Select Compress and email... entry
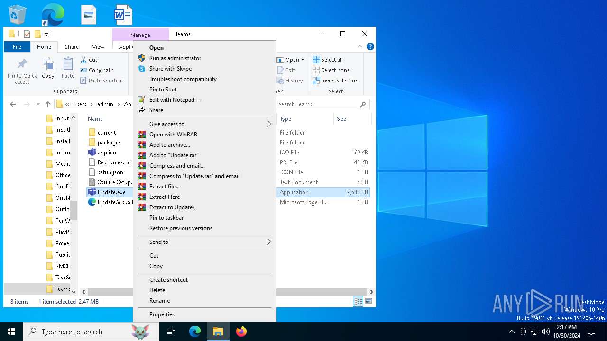The width and height of the screenshot is (607, 341). (x=204, y=166)
